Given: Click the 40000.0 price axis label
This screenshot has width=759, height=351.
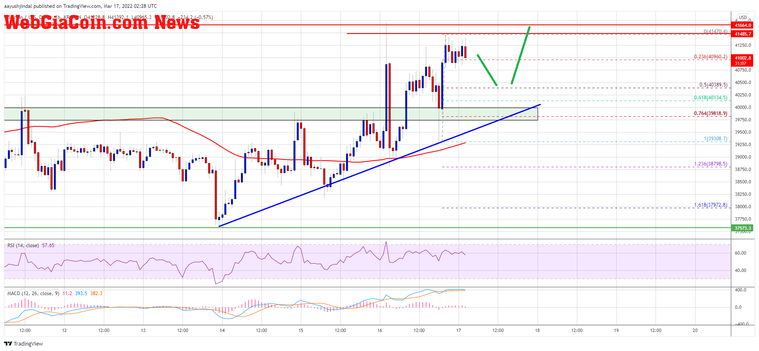Looking at the screenshot, I should (743, 107).
